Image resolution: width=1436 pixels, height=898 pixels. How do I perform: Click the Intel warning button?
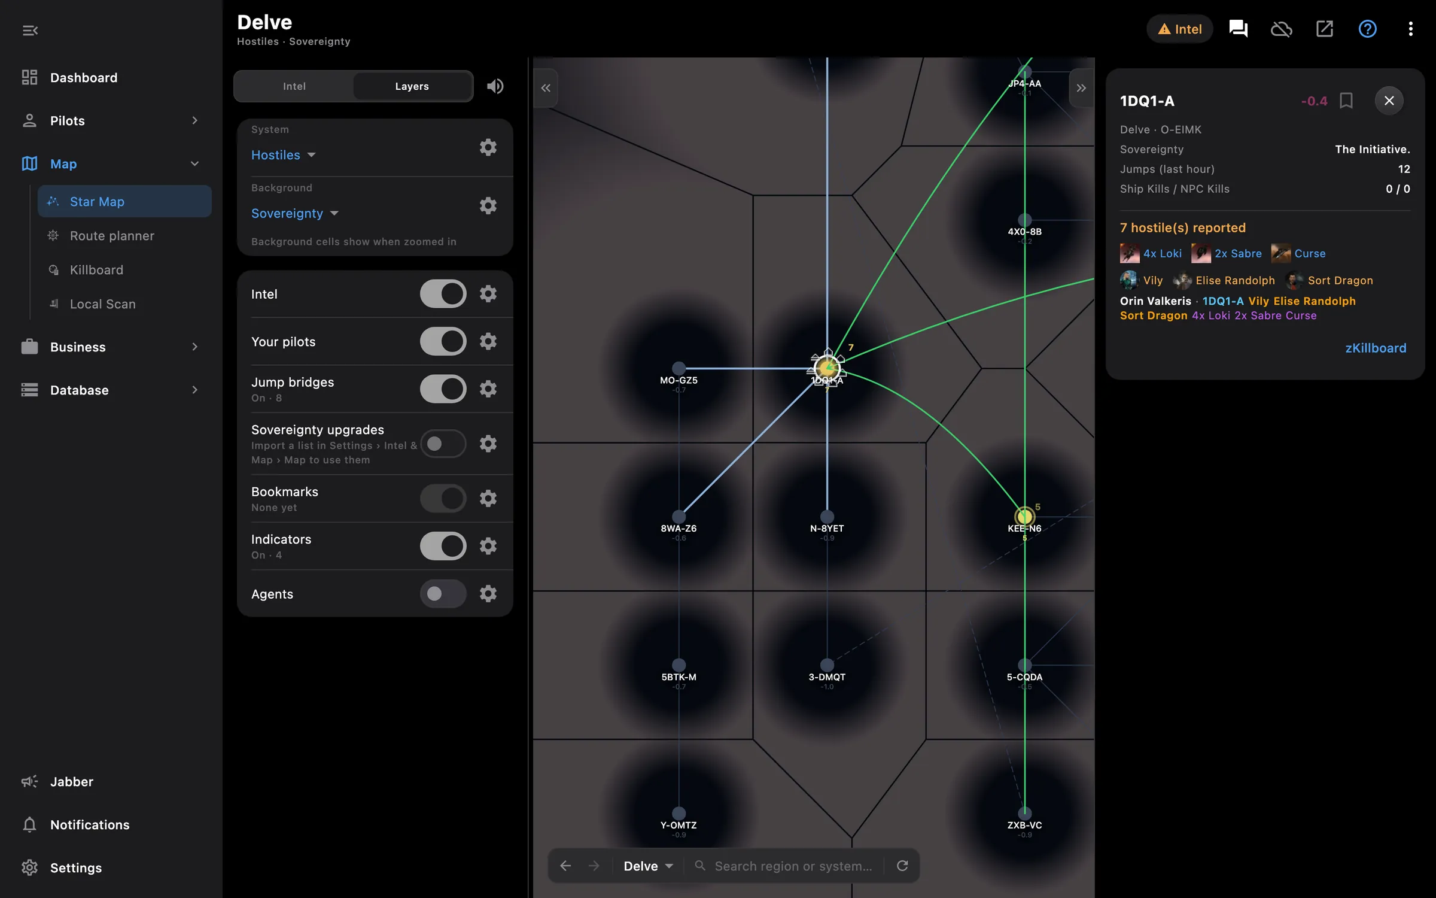click(x=1179, y=29)
